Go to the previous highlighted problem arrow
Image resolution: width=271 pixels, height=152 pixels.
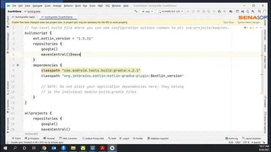257,28
